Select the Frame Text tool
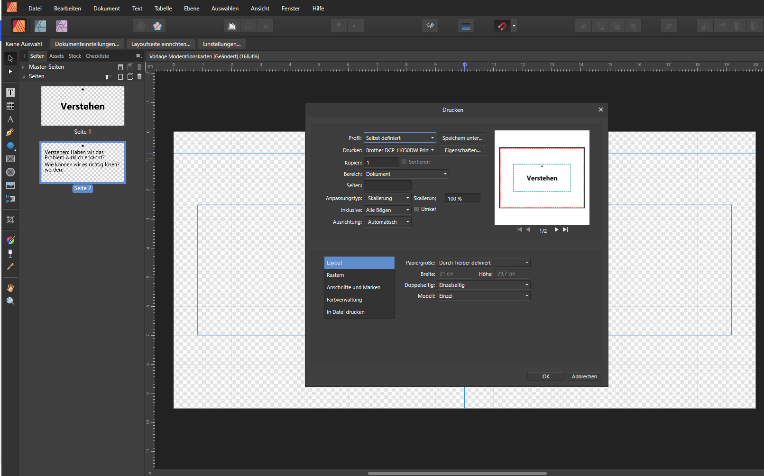This screenshot has width=764, height=476. coord(10,92)
